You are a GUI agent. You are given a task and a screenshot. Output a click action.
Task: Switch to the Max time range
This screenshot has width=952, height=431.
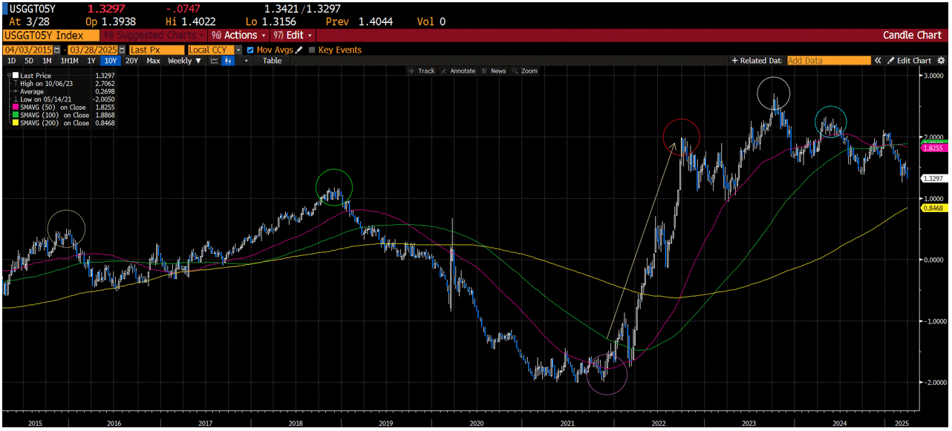154,61
